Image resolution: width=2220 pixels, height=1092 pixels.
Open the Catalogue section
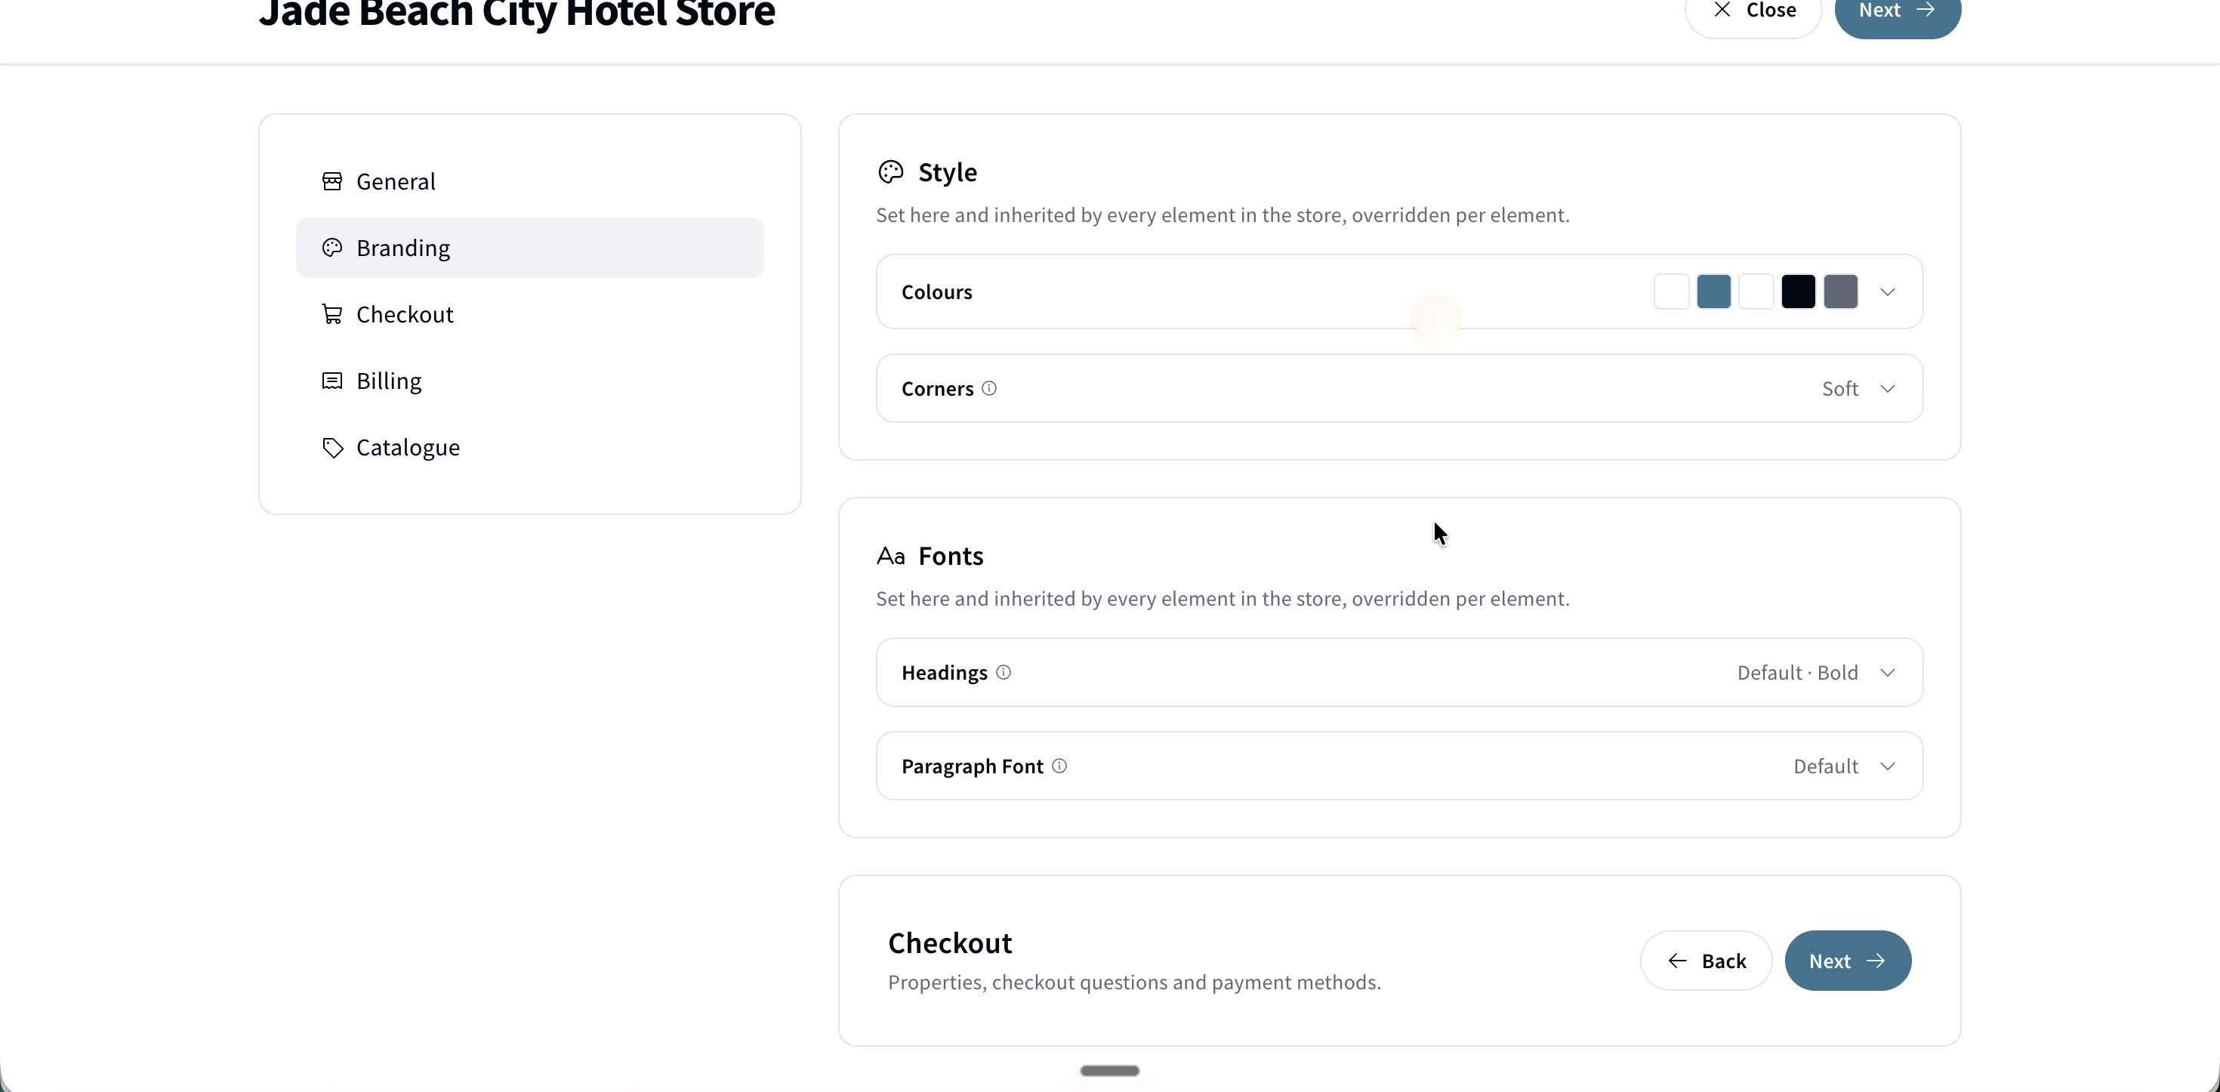click(x=529, y=447)
